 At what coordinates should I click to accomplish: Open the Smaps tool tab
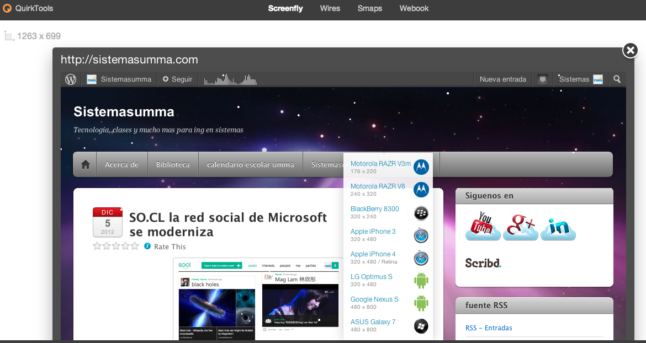[369, 8]
